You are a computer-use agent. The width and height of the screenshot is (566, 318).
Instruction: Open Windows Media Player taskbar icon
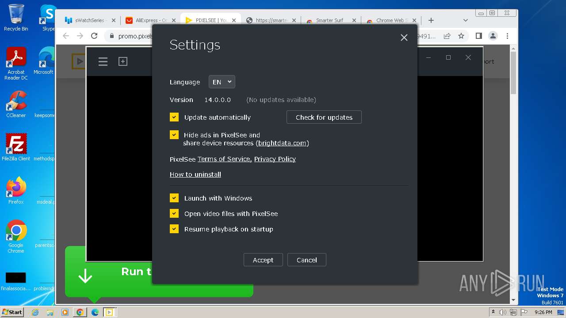65,312
